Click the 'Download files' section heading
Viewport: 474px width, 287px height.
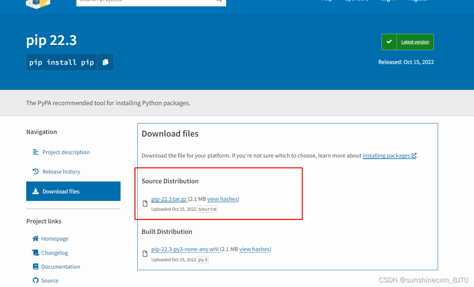[x=170, y=134]
